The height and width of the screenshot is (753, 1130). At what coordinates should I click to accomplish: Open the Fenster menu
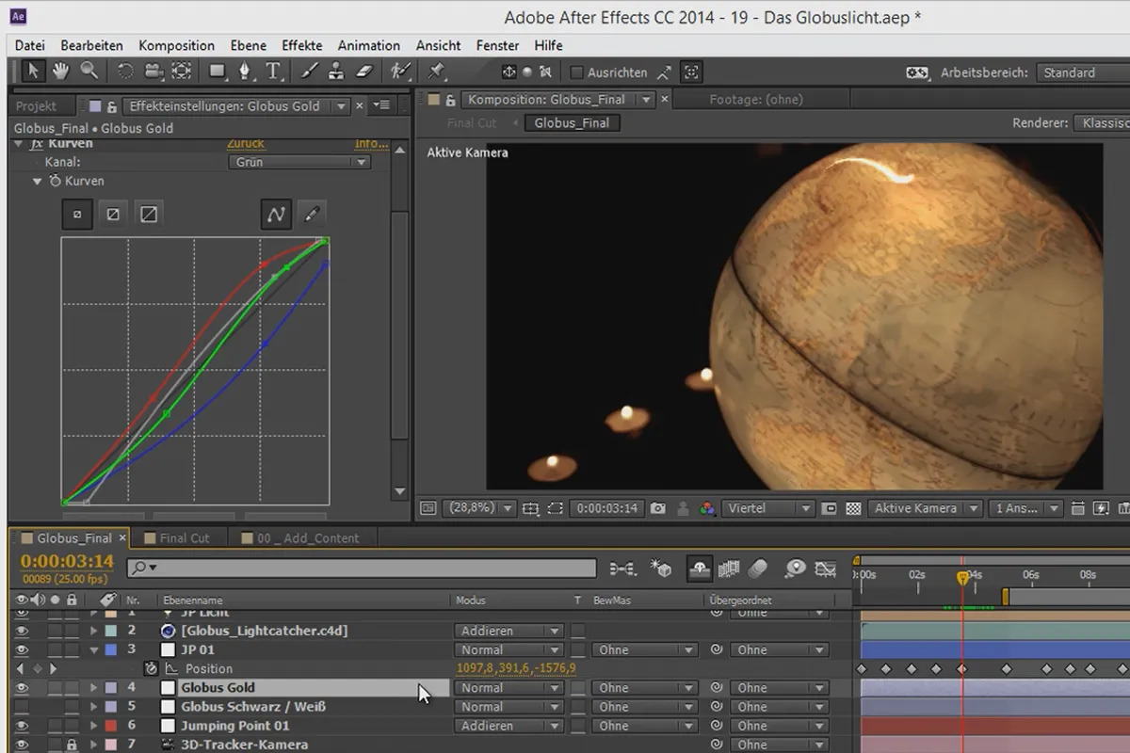point(497,45)
